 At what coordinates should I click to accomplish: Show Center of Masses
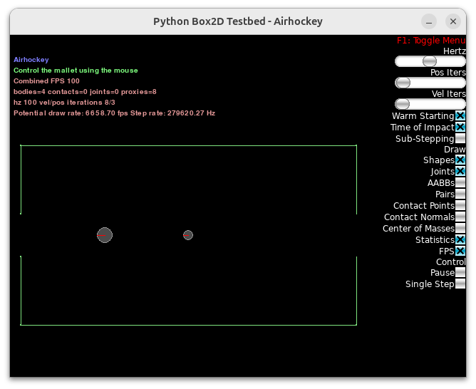460,229
